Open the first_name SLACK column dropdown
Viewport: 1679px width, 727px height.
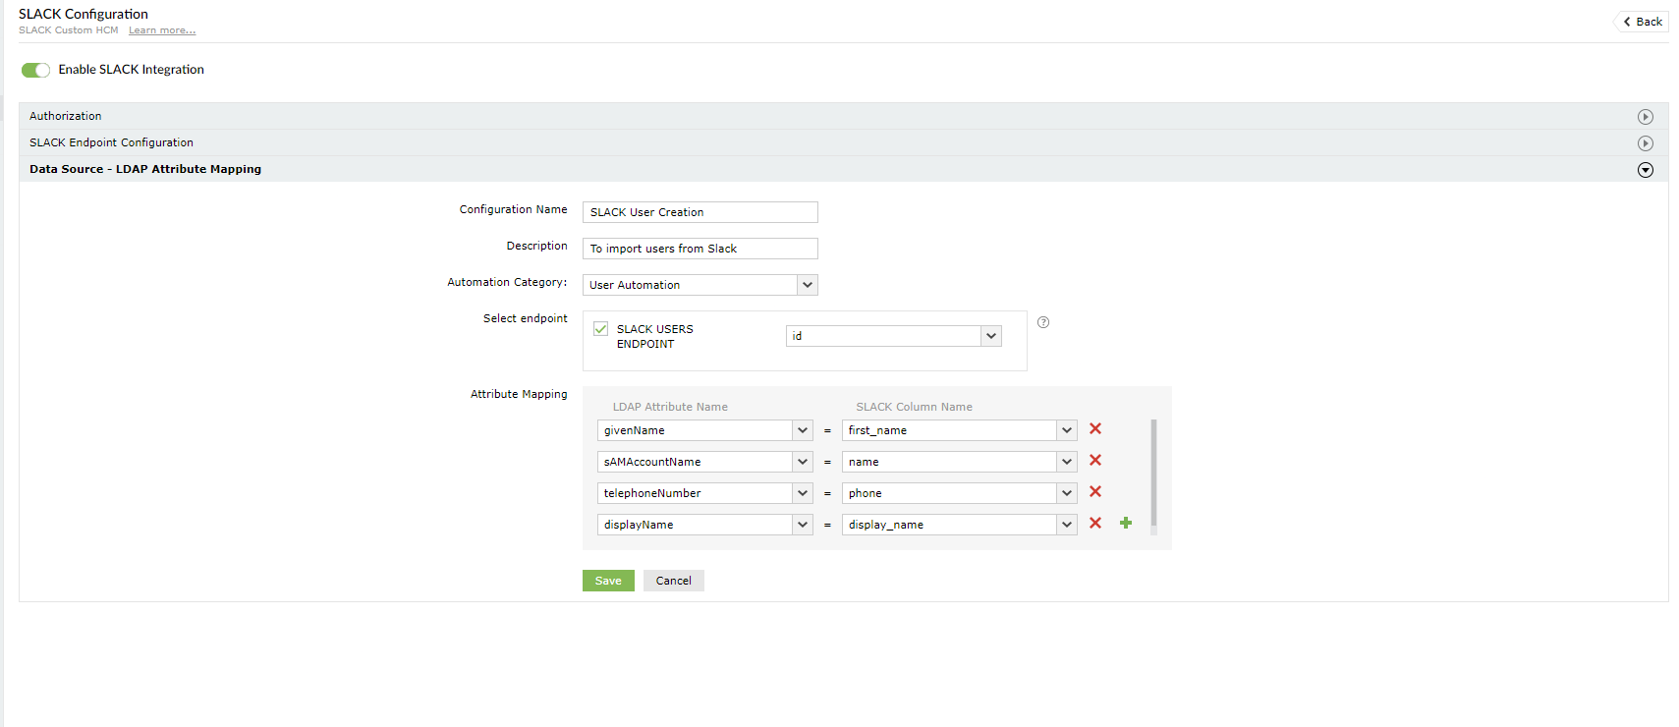pos(959,430)
